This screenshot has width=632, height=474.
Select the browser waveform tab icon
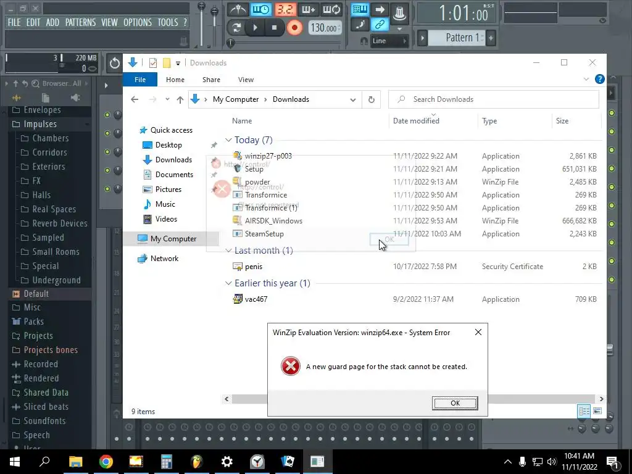pos(17,98)
